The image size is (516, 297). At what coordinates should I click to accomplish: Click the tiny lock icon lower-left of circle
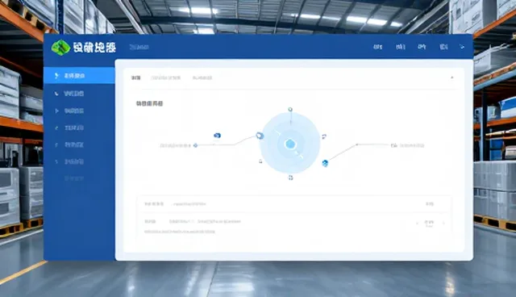(x=260, y=161)
